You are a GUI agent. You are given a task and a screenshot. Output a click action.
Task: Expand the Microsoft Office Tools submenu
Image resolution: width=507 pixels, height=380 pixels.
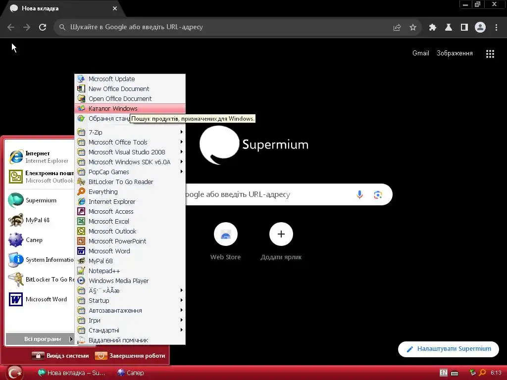click(130, 142)
